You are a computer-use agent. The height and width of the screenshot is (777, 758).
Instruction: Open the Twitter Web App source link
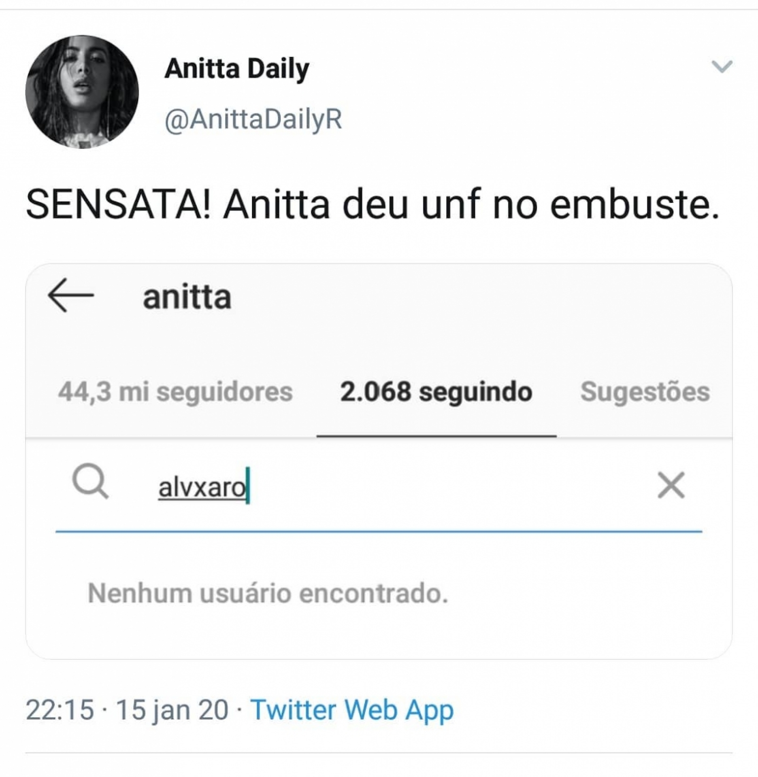pos(352,710)
